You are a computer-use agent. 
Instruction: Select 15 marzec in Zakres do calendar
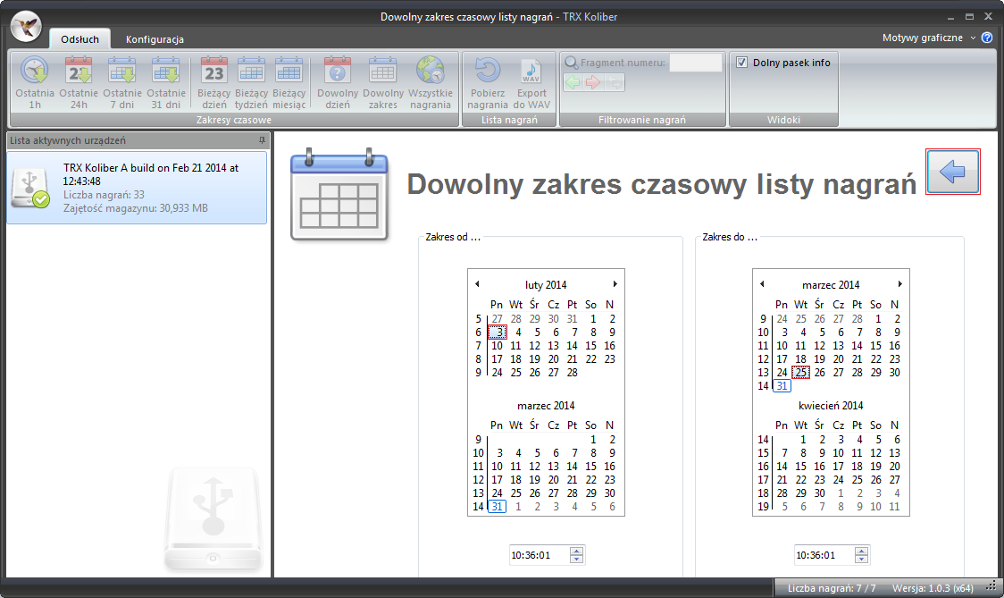[x=875, y=345]
